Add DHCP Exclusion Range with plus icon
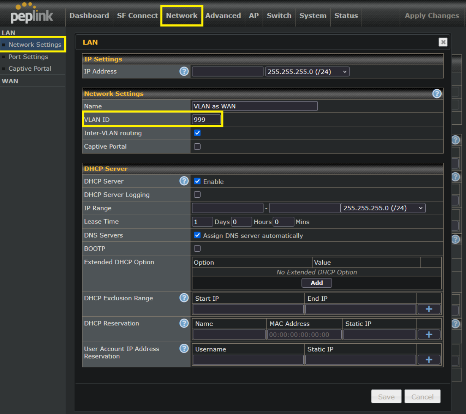 coord(429,309)
